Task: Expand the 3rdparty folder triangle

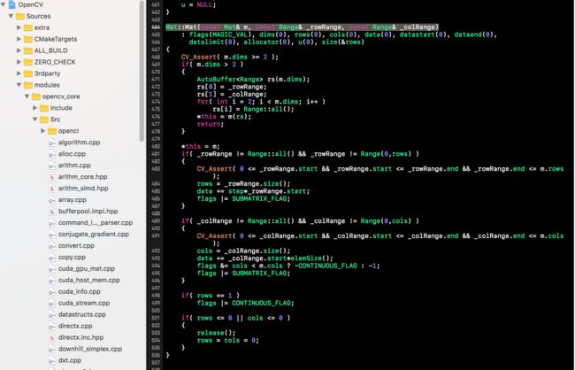Action: coord(19,73)
